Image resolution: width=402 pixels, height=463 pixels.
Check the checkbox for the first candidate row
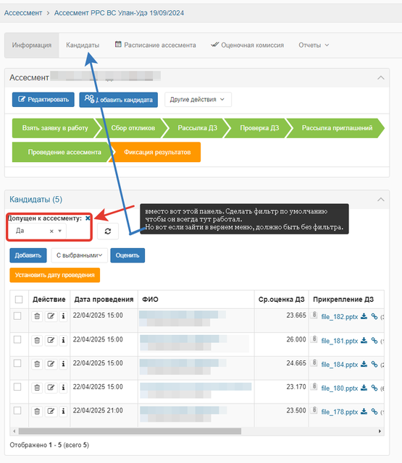pyautogui.click(x=17, y=315)
